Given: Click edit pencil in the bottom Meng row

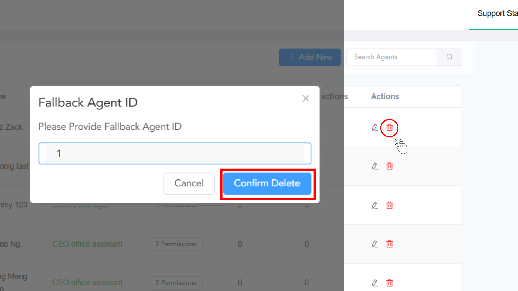Looking at the screenshot, I should [374, 283].
